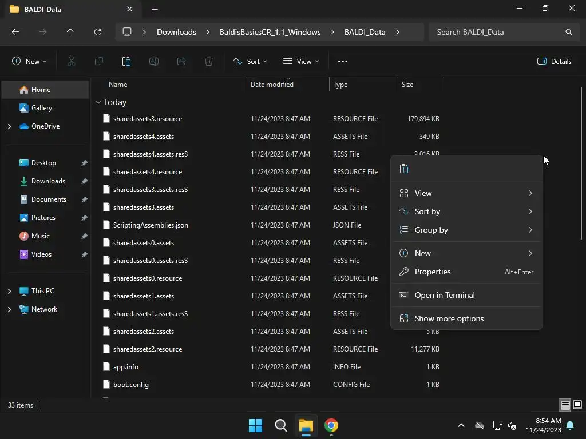Open the Group by submenu in the context menu
The width and height of the screenshot is (586, 439).
466,230
